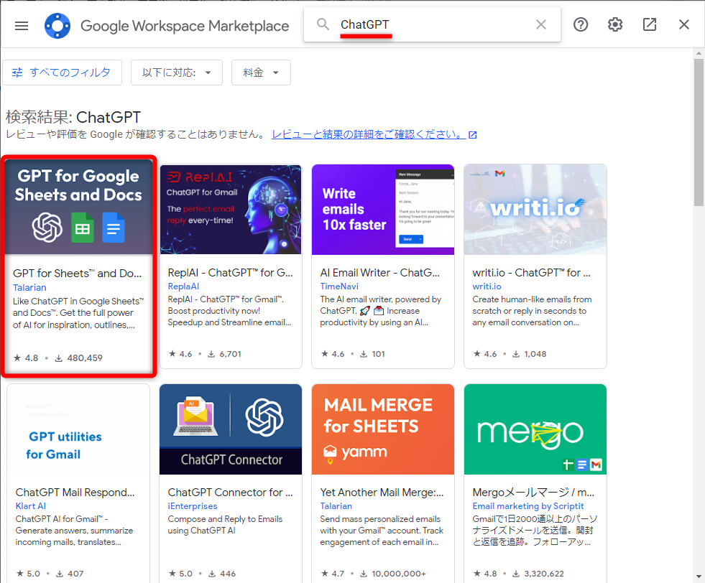Click inside the ChatGPT search field
This screenshot has width=705, height=583.
coord(431,24)
